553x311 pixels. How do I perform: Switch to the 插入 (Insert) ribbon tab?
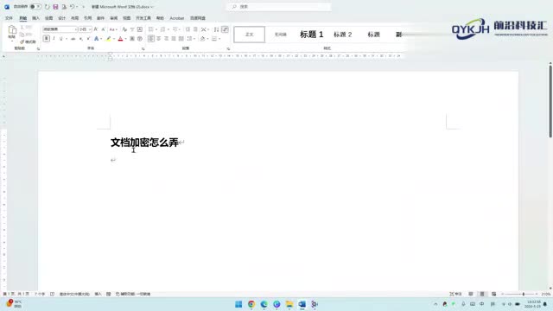(x=35, y=18)
